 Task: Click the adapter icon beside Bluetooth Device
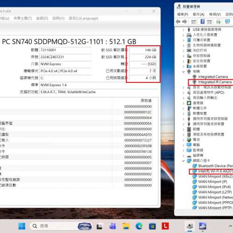(195, 166)
